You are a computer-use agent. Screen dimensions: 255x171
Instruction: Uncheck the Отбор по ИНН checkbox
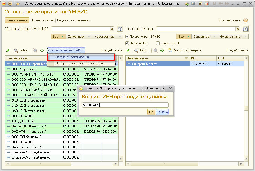[x=127, y=43]
